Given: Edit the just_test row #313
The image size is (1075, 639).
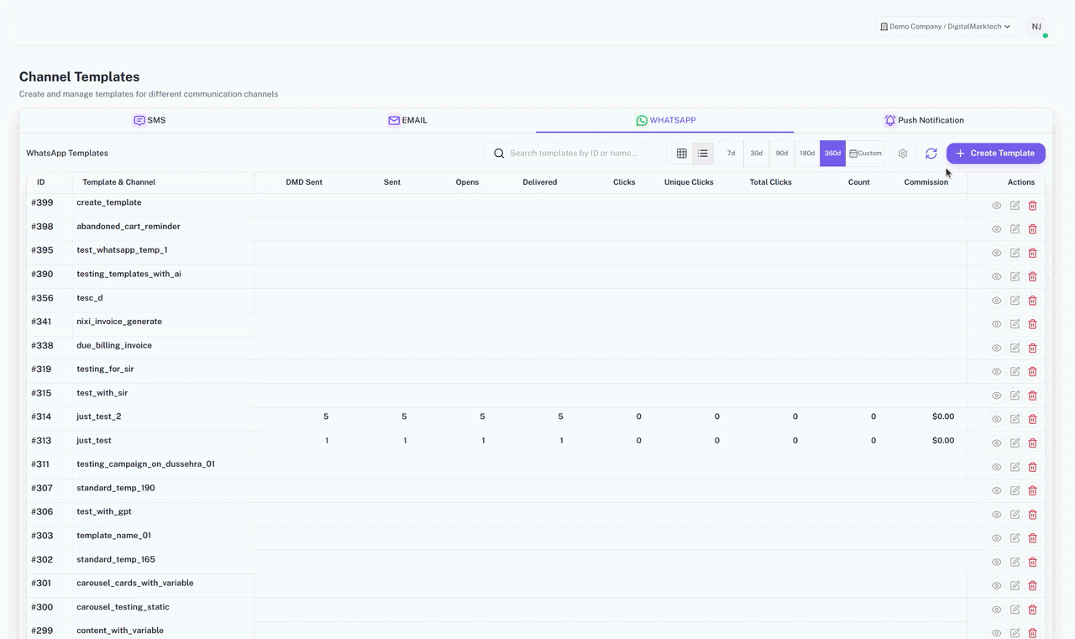Looking at the screenshot, I should pyautogui.click(x=1015, y=443).
